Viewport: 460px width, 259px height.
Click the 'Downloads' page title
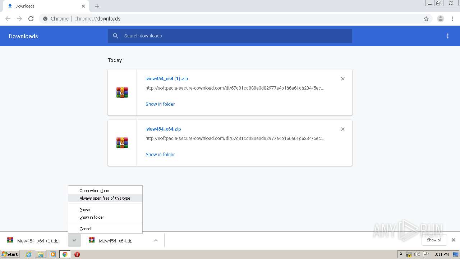click(23, 36)
